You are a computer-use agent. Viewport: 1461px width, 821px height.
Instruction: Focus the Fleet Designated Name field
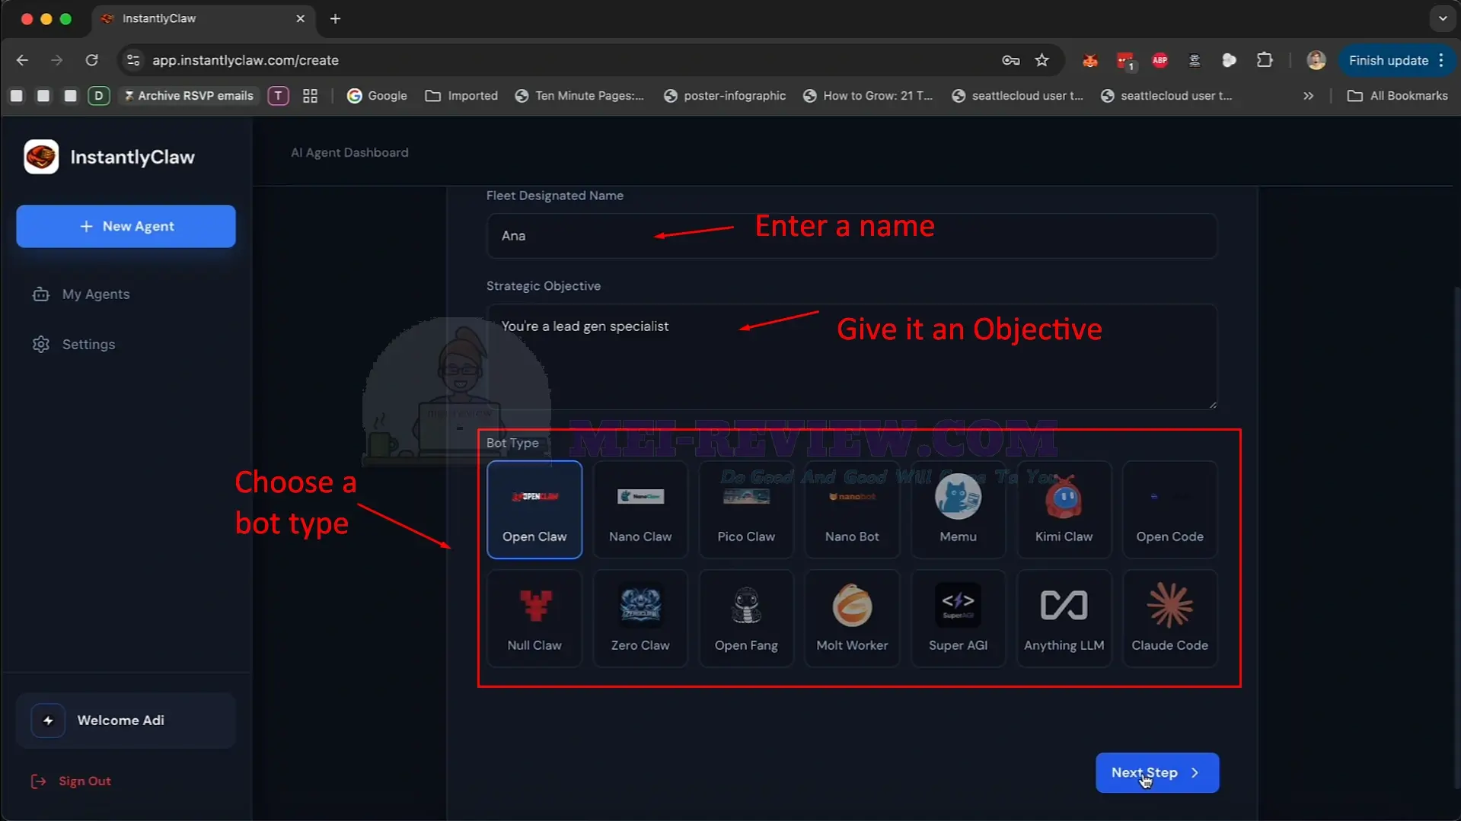pyautogui.click(x=851, y=236)
